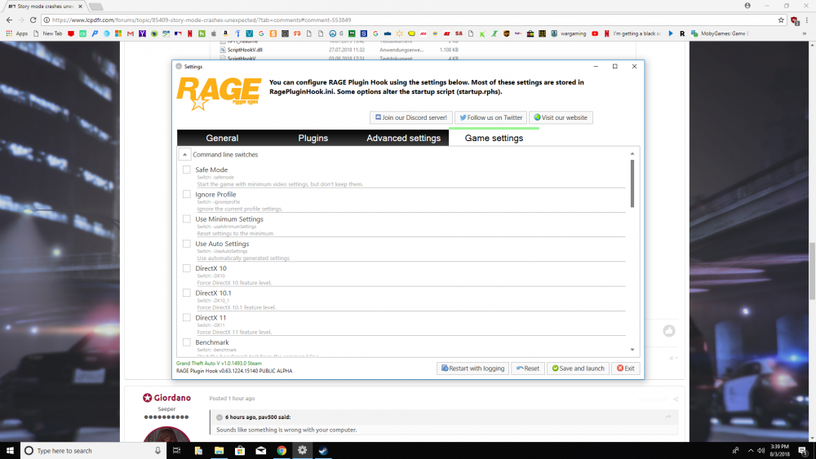Open Steam from the taskbar
The width and height of the screenshot is (816, 459).
(x=323, y=451)
